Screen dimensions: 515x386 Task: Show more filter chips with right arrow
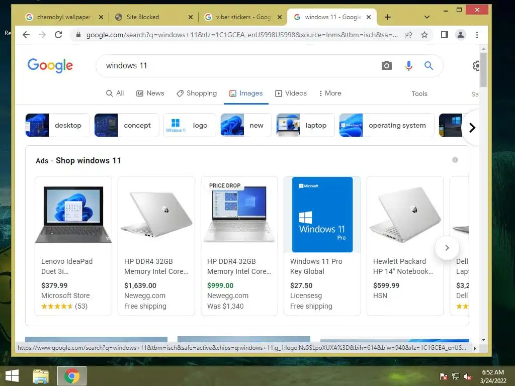(472, 127)
